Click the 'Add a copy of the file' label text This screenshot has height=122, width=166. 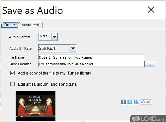(x=54, y=73)
